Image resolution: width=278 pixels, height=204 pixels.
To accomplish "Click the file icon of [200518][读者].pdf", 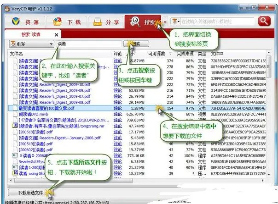I will click(15, 132).
